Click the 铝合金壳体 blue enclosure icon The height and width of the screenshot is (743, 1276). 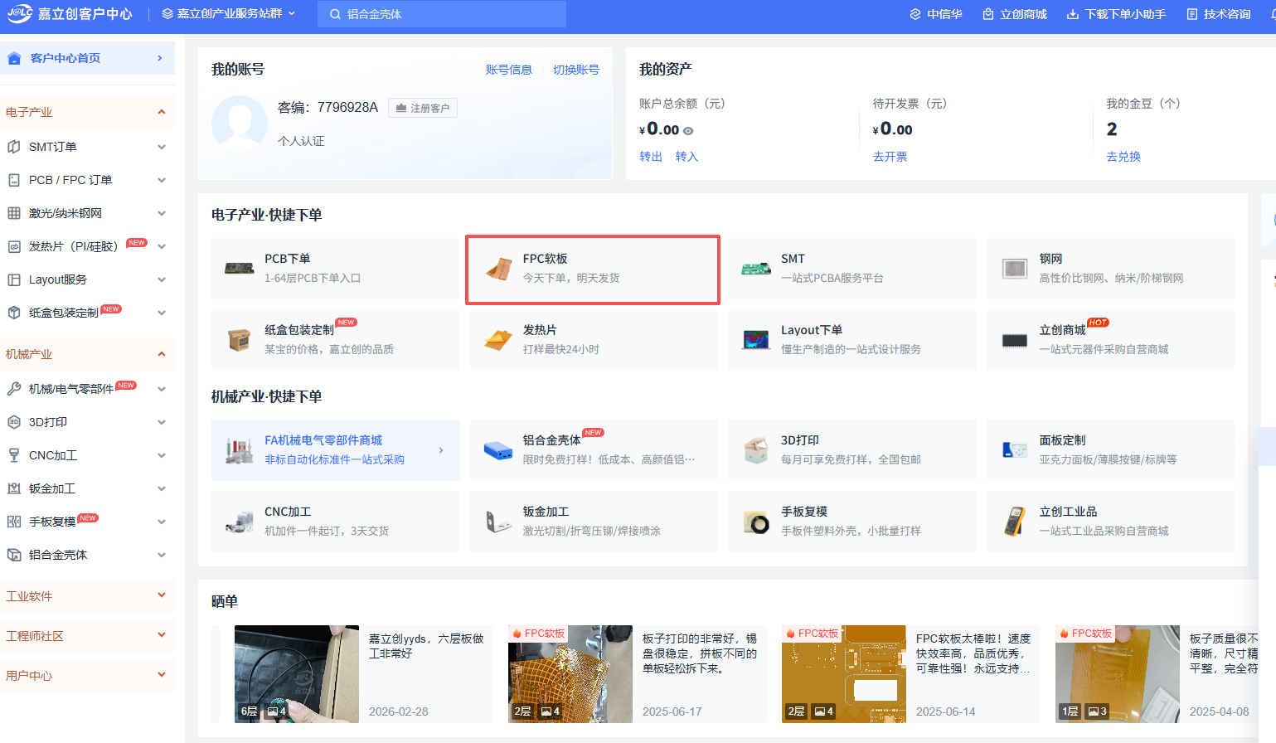tap(498, 450)
